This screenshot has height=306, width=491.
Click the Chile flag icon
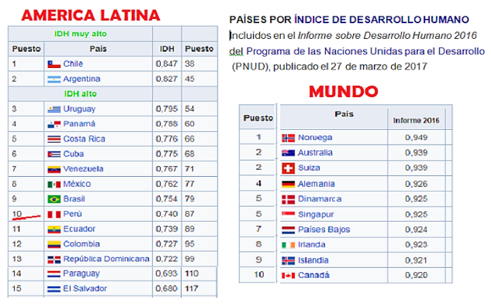[54, 64]
